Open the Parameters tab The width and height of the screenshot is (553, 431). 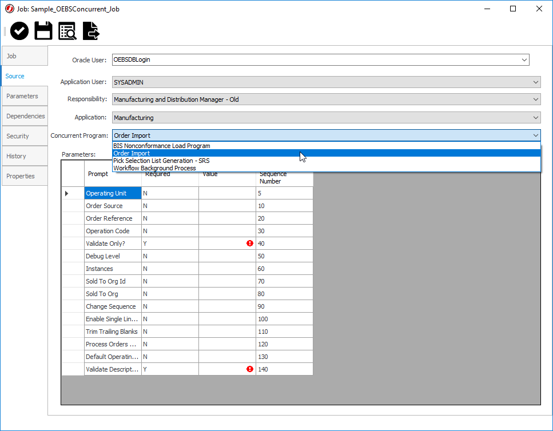(25, 96)
